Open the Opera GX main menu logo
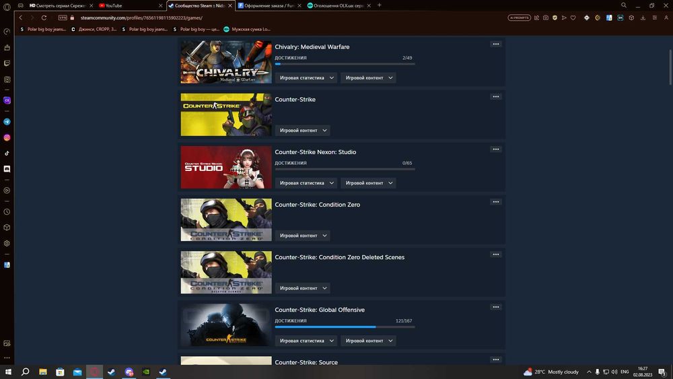The width and height of the screenshot is (673, 379). [7, 5]
